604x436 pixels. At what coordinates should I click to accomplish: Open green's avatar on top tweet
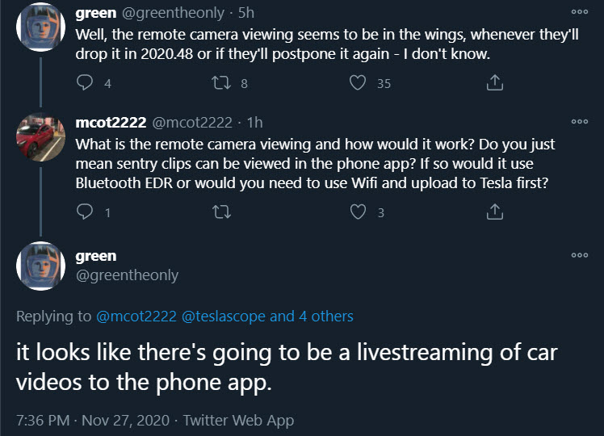(40, 27)
